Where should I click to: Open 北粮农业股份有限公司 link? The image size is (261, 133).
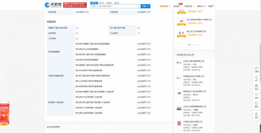click(x=193, y=122)
